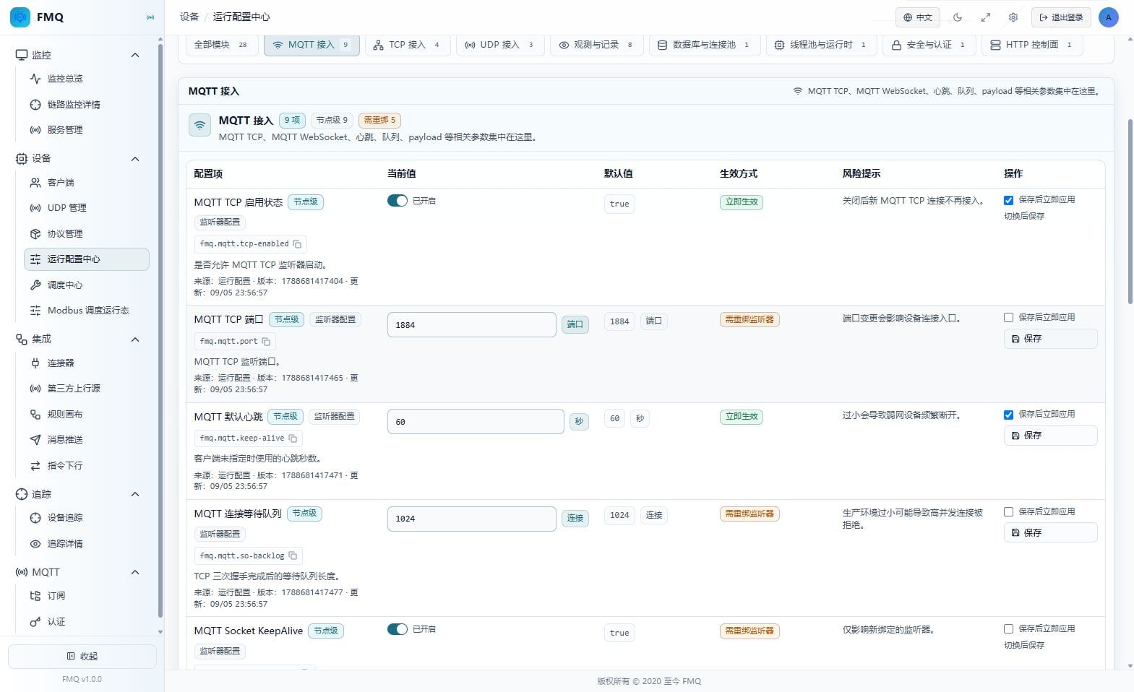1134x692 pixels.
Task: Collapse the 追踪 sidebar group
Action: tap(135, 494)
